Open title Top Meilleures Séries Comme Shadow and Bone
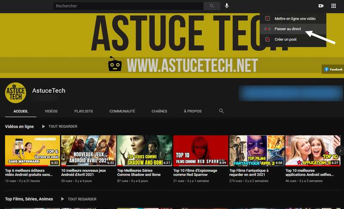344x209 pixels. (x=139, y=173)
